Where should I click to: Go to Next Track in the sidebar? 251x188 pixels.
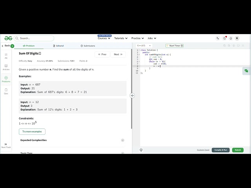tap(6, 145)
